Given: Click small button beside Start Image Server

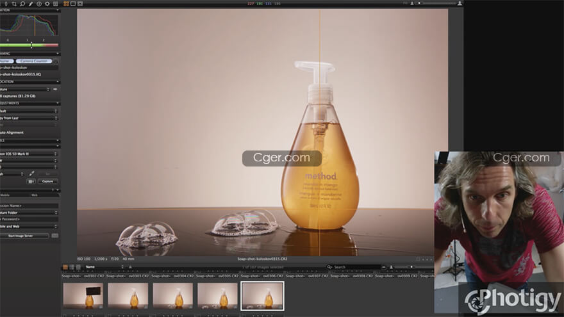Looking at the screenshot, I should point(54,236).
